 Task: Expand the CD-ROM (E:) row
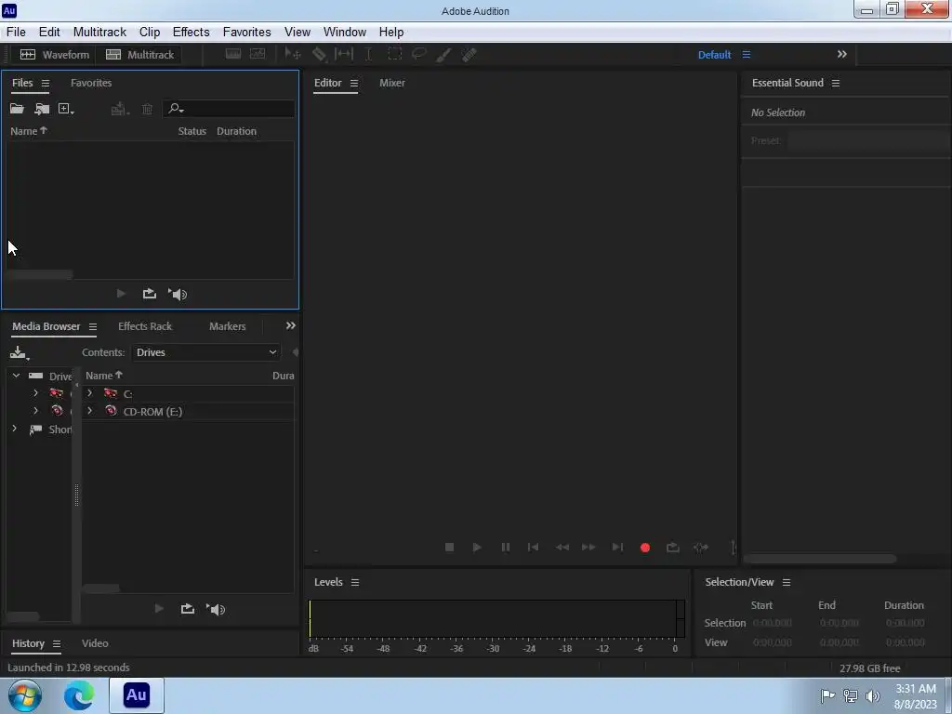coord(90,411)
